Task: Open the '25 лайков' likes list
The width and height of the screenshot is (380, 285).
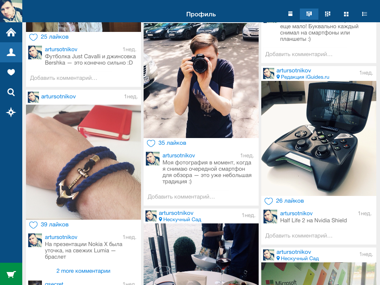Action: [x=55, y=37]
